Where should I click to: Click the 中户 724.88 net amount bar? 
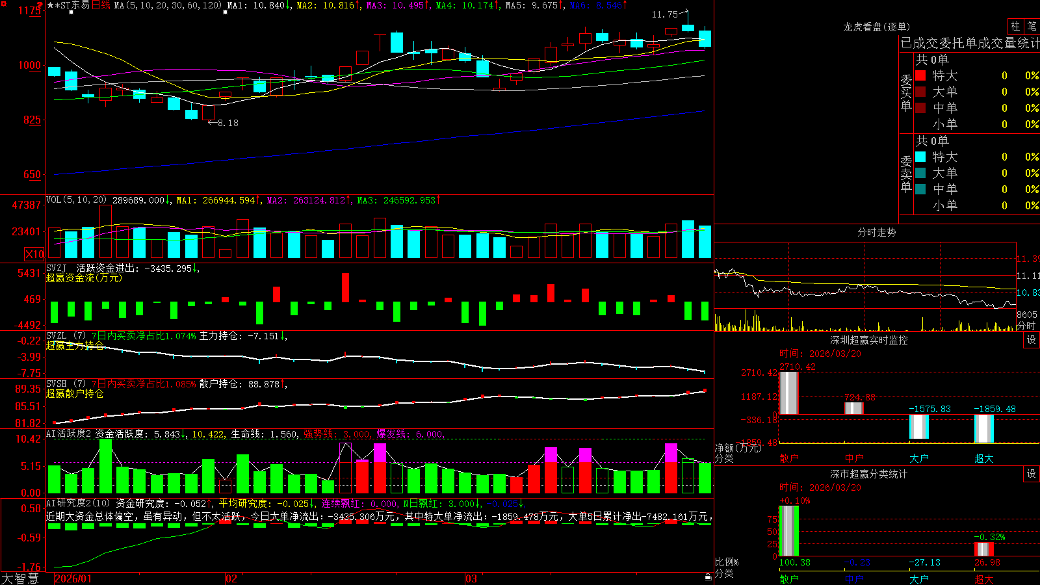[x=853, y=408]
